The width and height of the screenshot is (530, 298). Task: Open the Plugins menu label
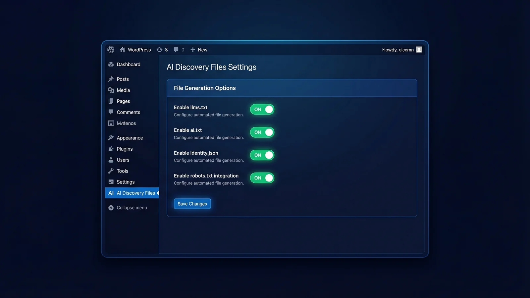(x=125, y=149)
